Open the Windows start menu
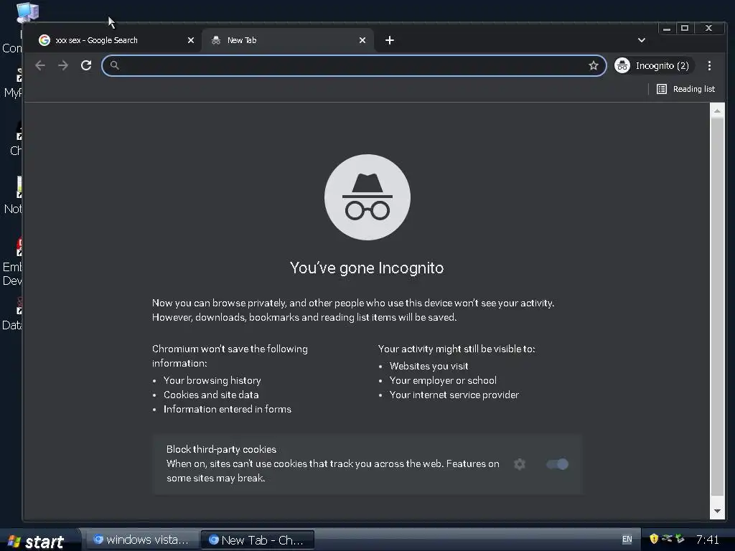 pos(39,541)
